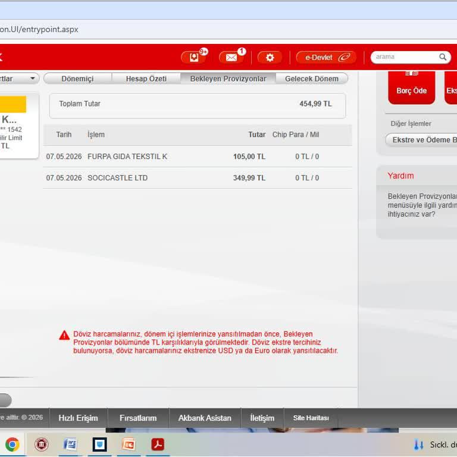Open Akbank Asistan in footer bar
Viewport: 457px width, 457px height.
205,418
